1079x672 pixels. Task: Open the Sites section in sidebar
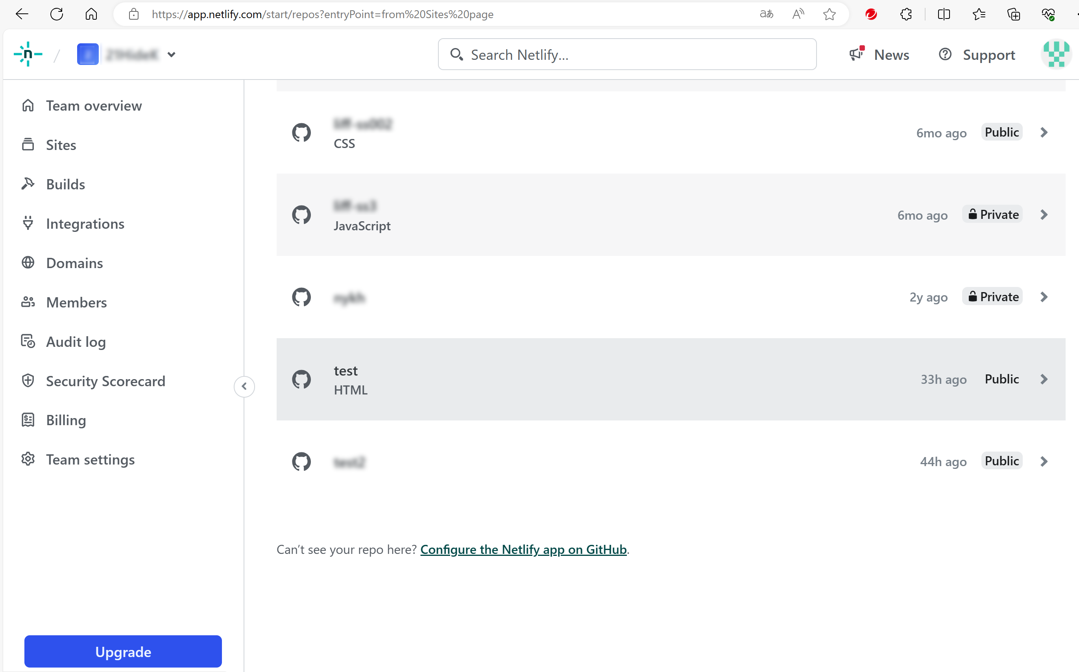[x=61, y=144]
